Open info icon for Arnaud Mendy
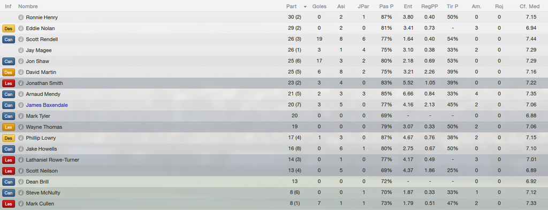The width and height of the screenshot is (548, 210). [x=21, y=94]
